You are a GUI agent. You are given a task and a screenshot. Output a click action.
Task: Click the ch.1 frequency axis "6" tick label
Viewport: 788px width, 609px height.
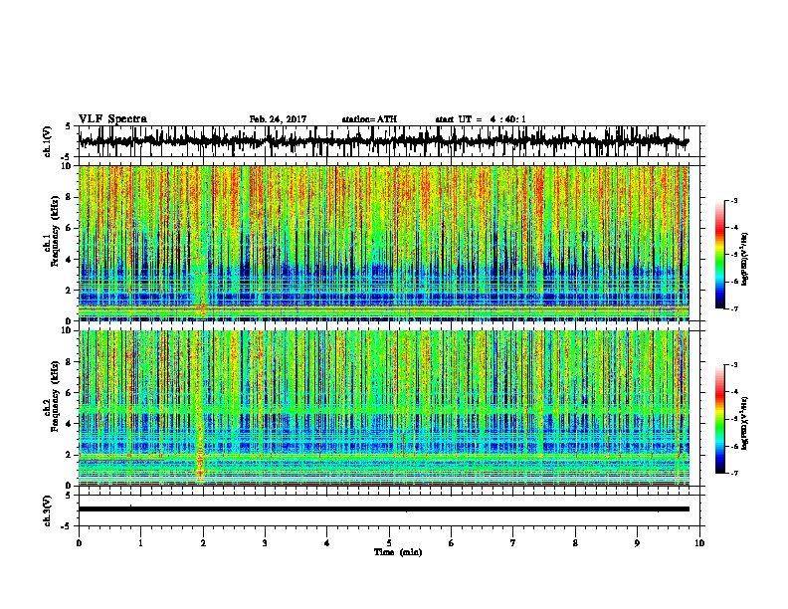tap(70, 229)
